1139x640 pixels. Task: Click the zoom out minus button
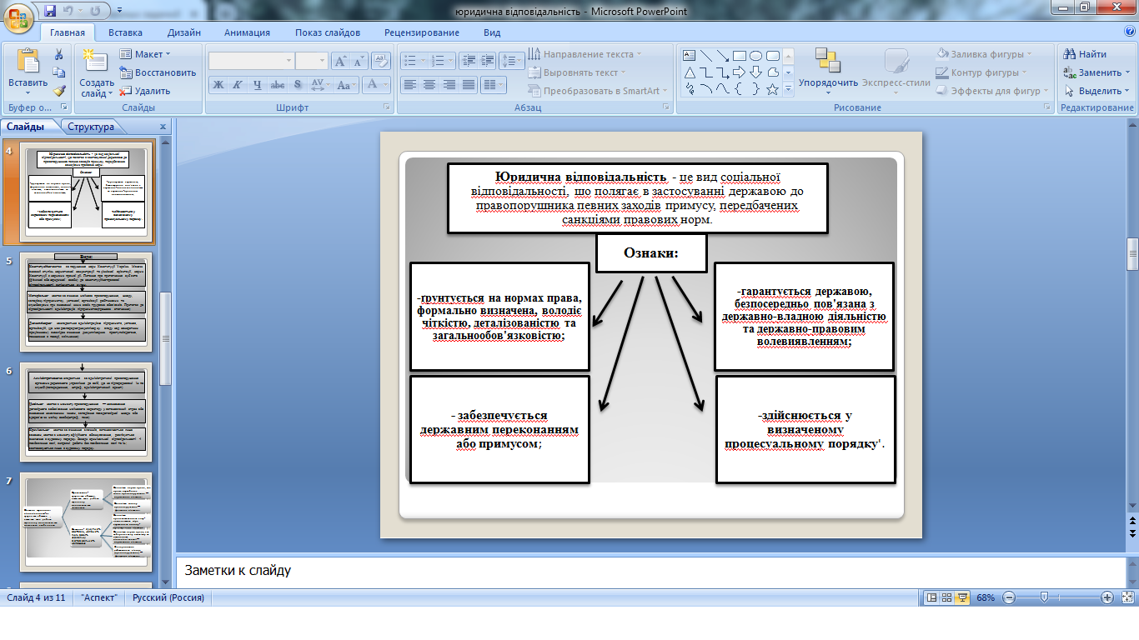pos(1009,597)
